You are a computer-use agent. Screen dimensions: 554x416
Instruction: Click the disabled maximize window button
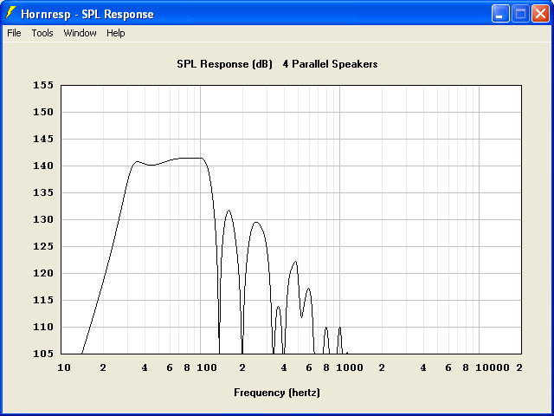pyautogui.click(x=520, y=14)
